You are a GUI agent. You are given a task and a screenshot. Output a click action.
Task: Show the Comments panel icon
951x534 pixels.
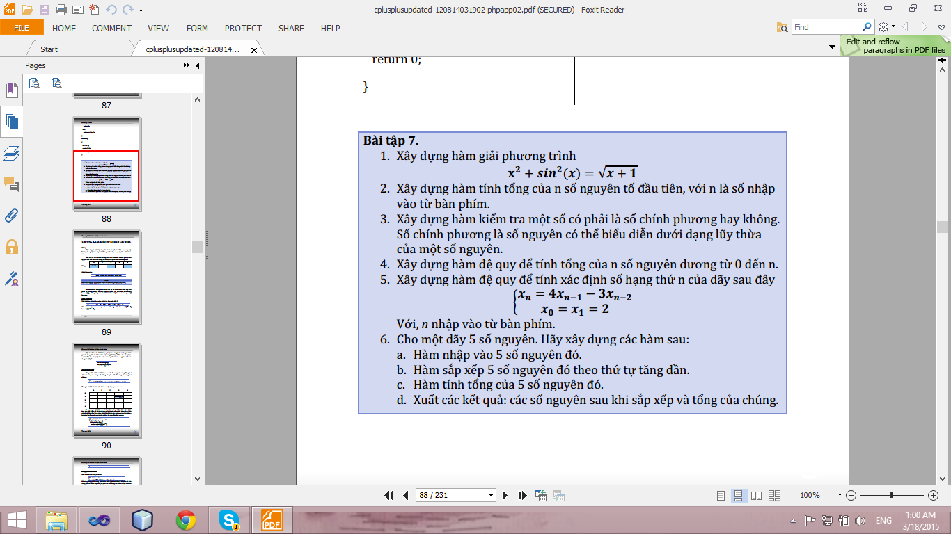click(x=11, y=184)
